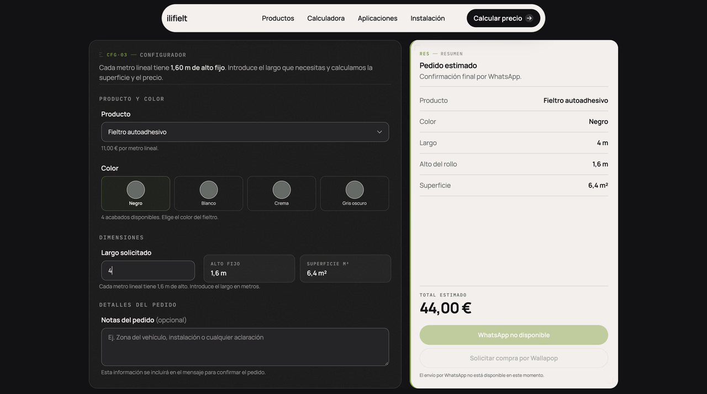Click the ilifielt logo
Screen dimensions: 707x394
[x=177, y=18]
